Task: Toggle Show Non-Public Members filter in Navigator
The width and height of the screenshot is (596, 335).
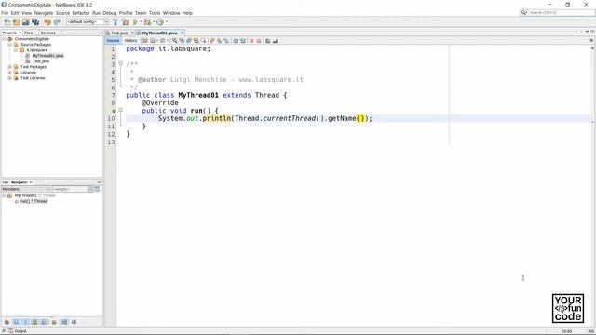Action: pos(34,322)
